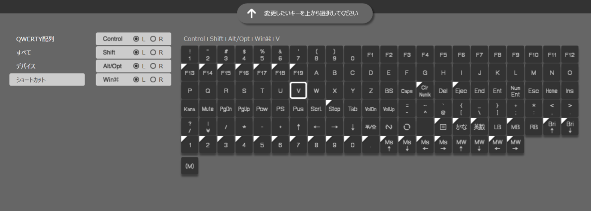Open the ショートカット category
Image resolution: width=591 pixels, height=211 pixels.
coord(47,79)
